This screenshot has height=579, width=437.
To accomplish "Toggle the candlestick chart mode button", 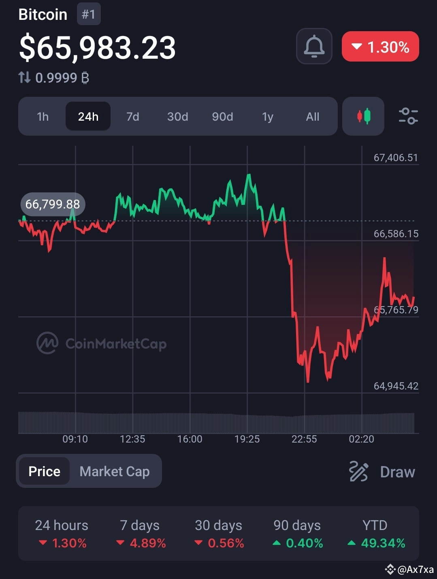I will pos(363,117).
